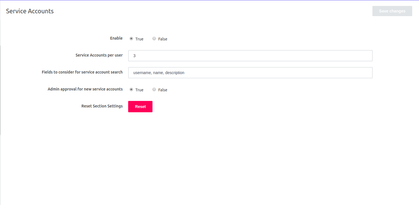The width and height of the screenshot is (419, 205).
Task: Focus the service account search fields input
Action: coord(250,73)
